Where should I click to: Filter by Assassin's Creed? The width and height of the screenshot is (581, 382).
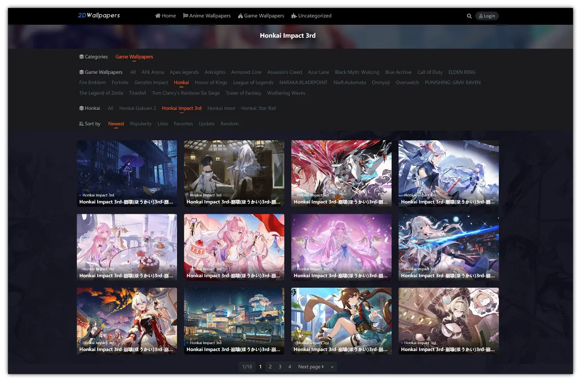click(285, 72)
